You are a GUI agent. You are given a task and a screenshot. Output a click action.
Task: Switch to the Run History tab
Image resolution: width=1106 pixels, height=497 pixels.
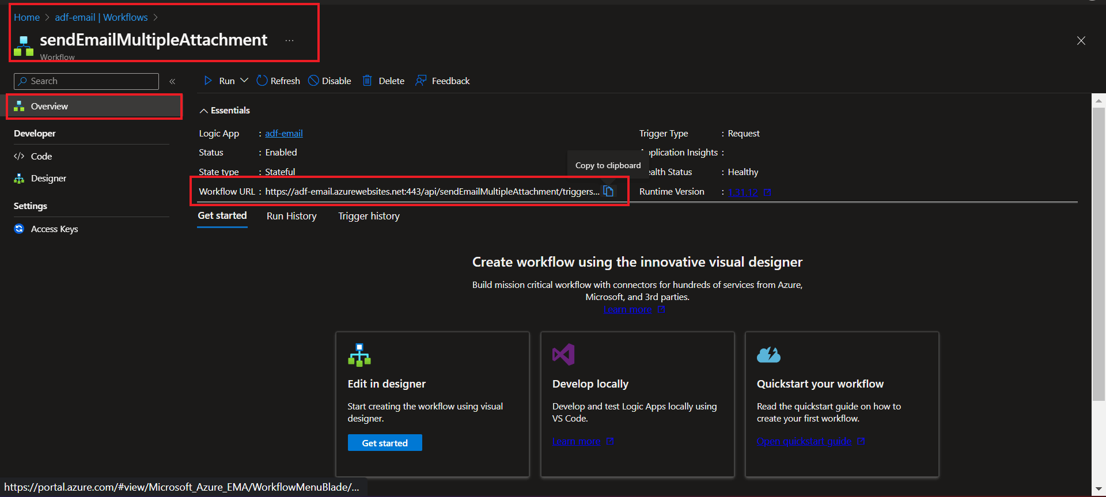(x=291, y=216)
